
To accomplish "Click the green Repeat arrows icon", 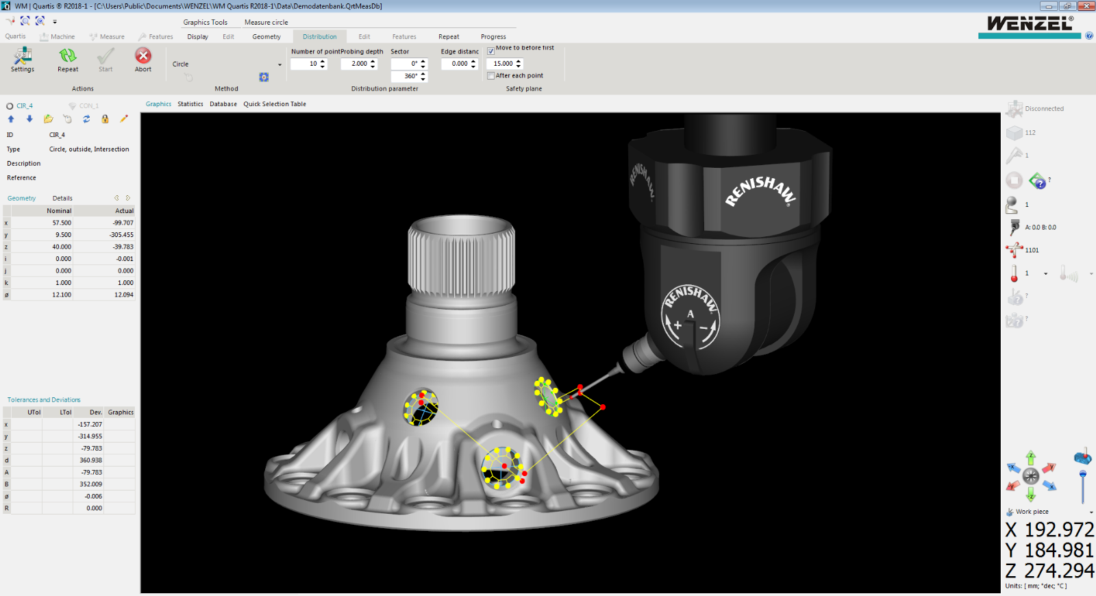I will tap(67, 56).
